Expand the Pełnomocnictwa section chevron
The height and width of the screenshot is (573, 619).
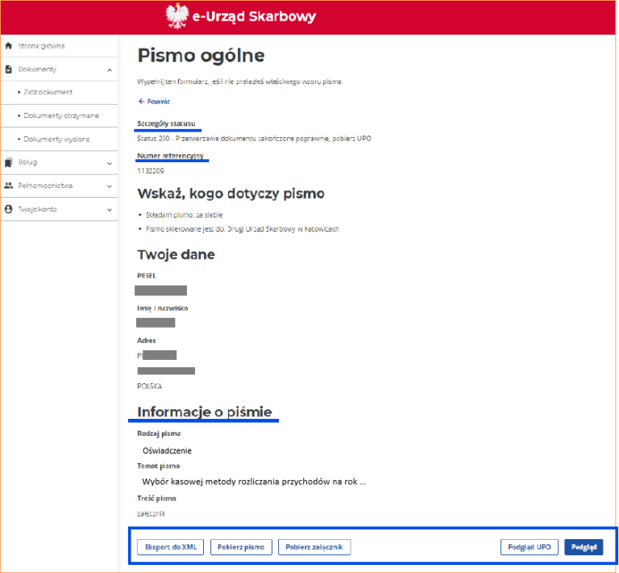coord(110,186)
